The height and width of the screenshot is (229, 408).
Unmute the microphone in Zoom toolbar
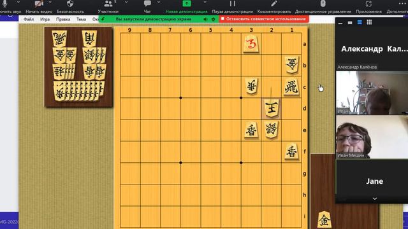click(4, 4)
